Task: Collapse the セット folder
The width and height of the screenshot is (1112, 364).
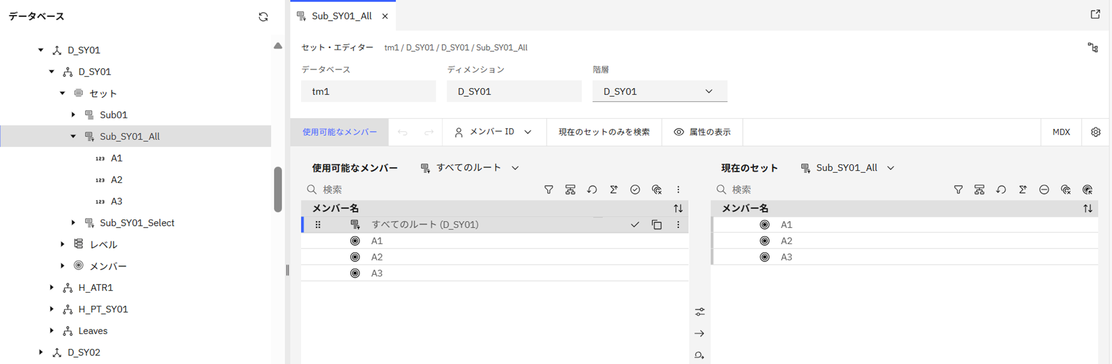Action: point(63,93)
